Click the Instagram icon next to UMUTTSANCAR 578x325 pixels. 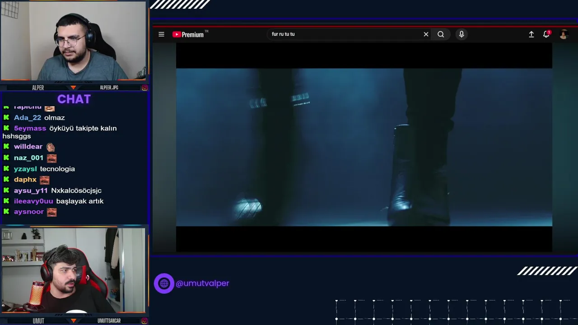coord(144,321)
